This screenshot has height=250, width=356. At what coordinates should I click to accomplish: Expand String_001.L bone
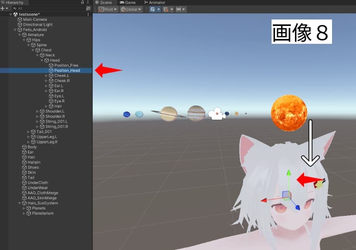[37, 121]
